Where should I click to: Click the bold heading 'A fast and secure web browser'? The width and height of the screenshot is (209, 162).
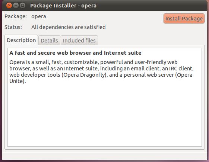click(x=75, y=53)
